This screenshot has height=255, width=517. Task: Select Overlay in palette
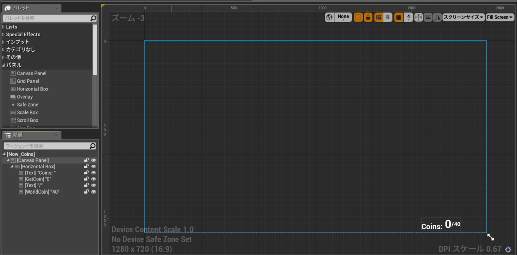tap(25, 97)
